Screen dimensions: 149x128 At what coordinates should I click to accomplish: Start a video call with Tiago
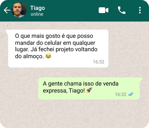click(103, 10)
